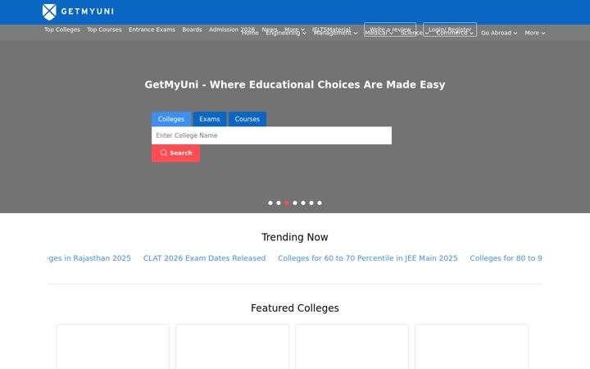Go to Entrance Exams in the navigation
This screenshot has width=590, height=369.
[x=152, y=30]
